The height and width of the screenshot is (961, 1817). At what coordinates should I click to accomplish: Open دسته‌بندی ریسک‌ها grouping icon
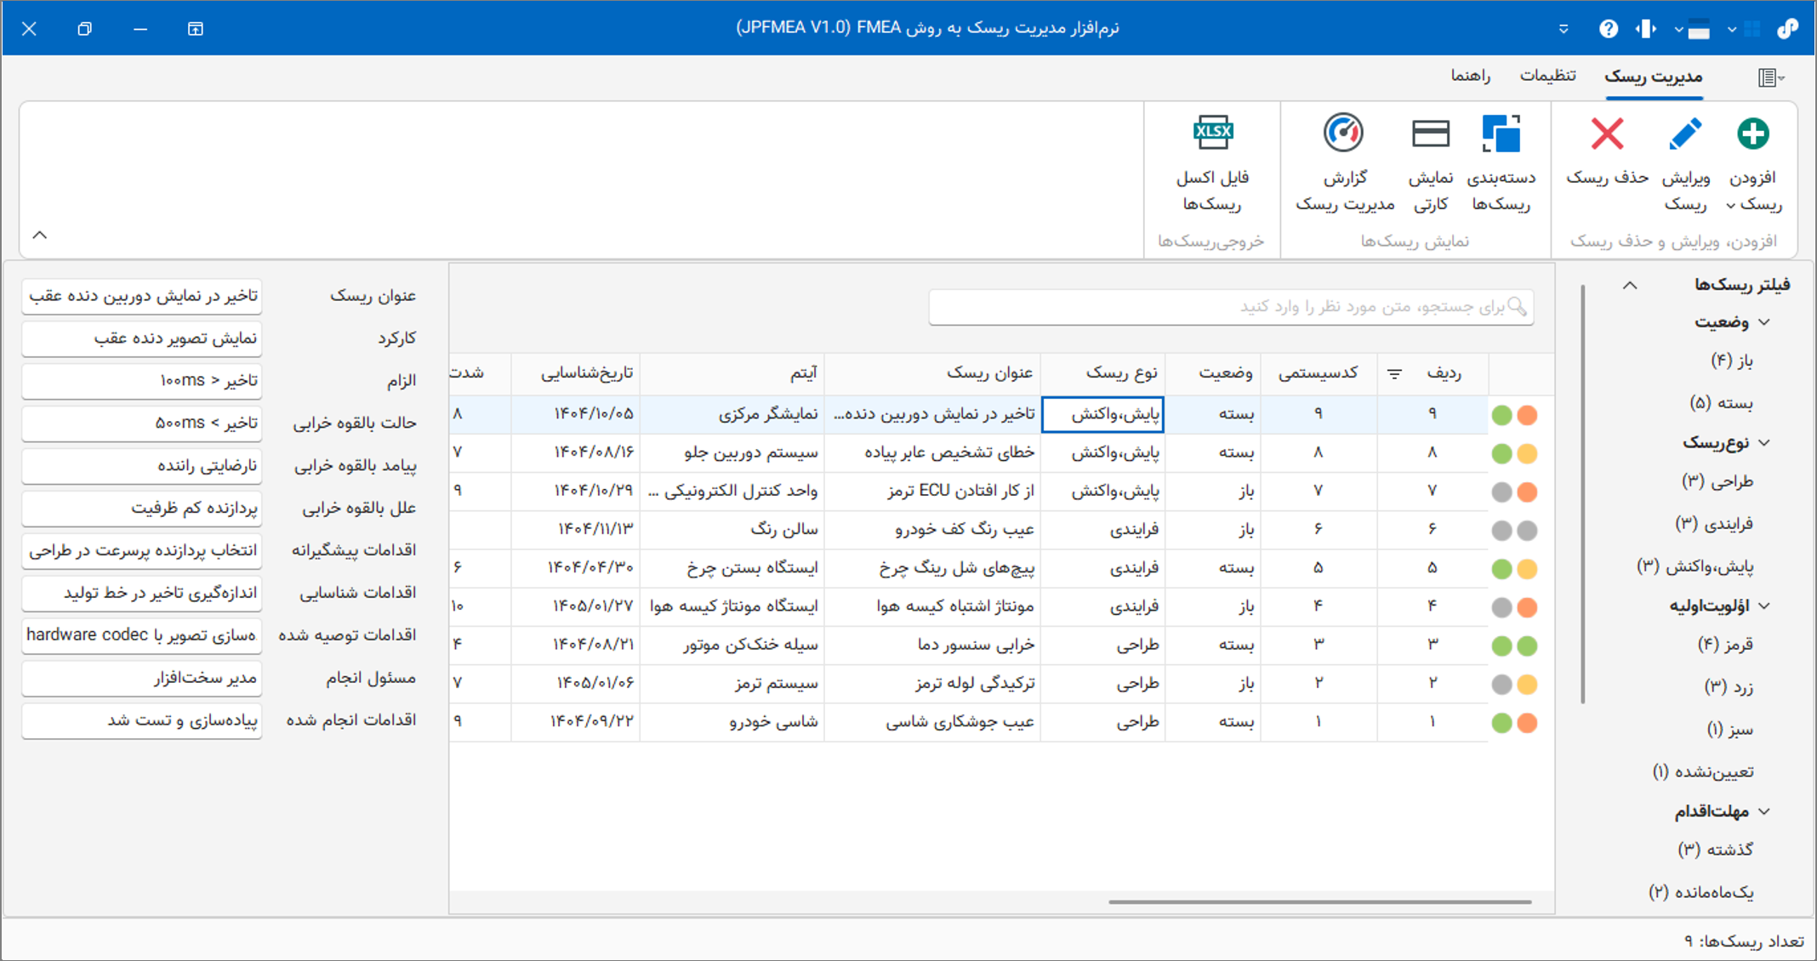pos(1501,134)
